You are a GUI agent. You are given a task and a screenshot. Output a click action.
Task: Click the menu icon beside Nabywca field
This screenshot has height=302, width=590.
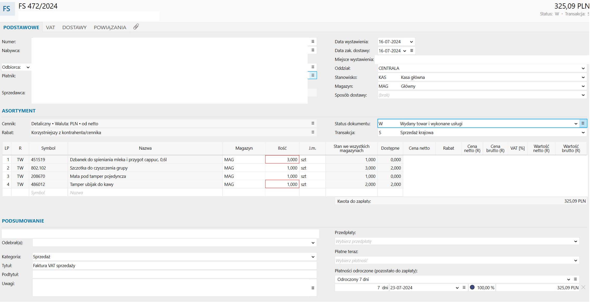(x=313, y=50)
